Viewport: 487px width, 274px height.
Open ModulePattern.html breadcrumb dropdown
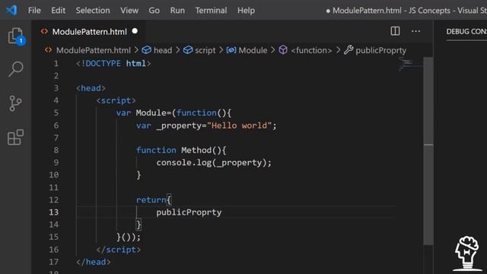(93, 50)
